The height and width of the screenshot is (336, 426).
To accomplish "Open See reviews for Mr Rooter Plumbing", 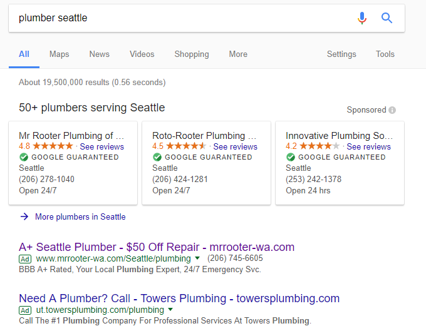I will pos(102,146).
